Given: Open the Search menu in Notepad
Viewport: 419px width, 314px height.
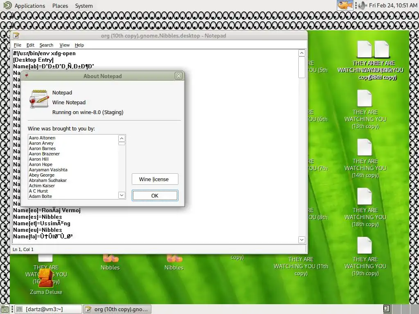Looking at the screenshot, I should pos(46,45).
